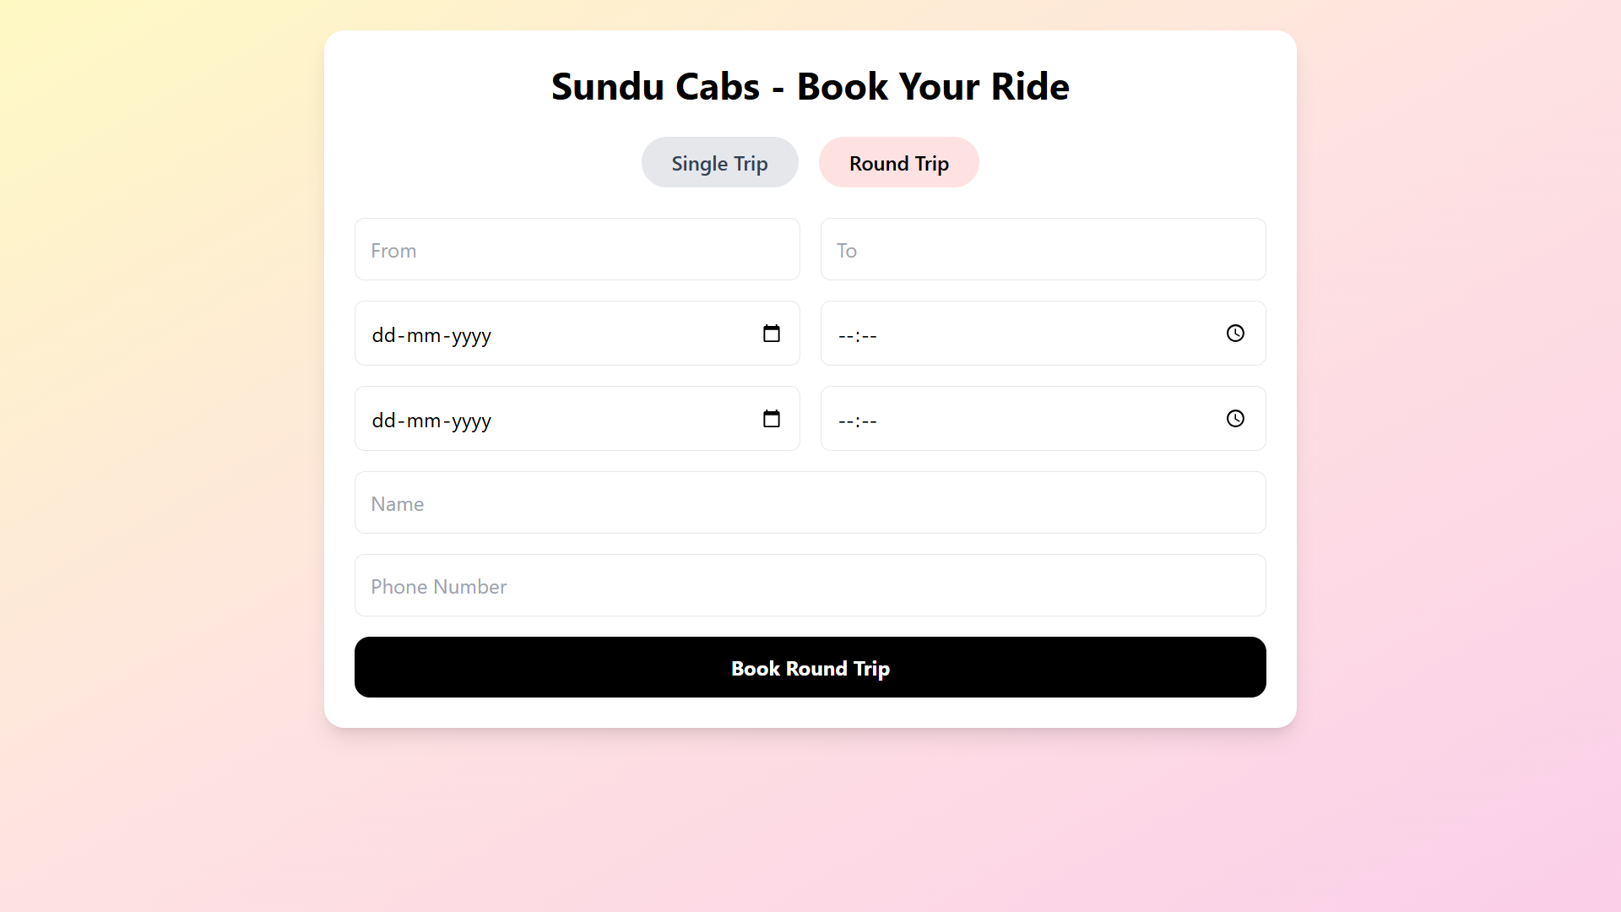Select minutes segment of first time field
Viewport: 1621px width, 912px height.
pyautogui.click(x=869, y=335)
